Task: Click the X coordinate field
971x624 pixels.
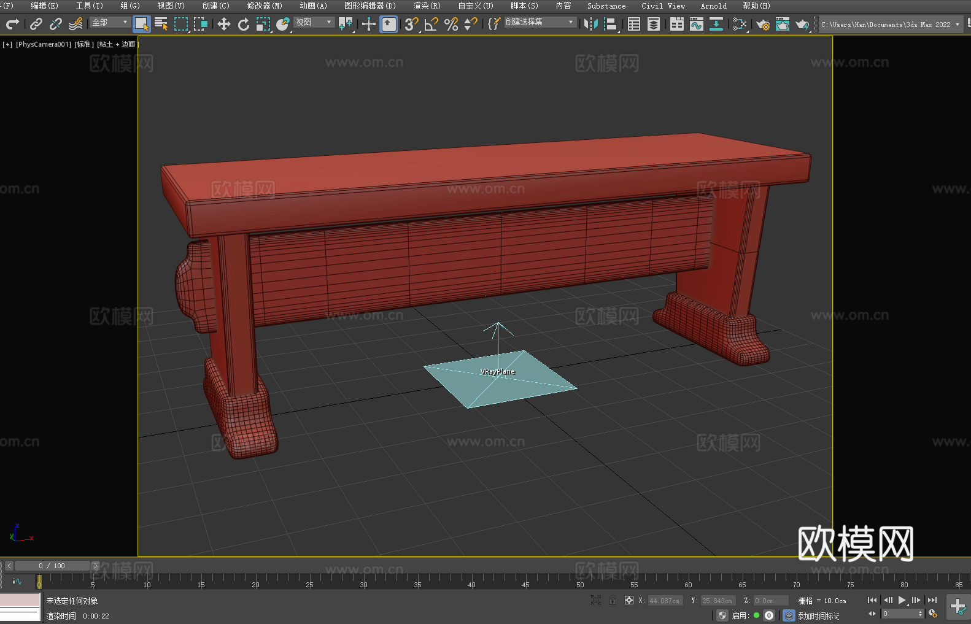Action: pos(666,601)
